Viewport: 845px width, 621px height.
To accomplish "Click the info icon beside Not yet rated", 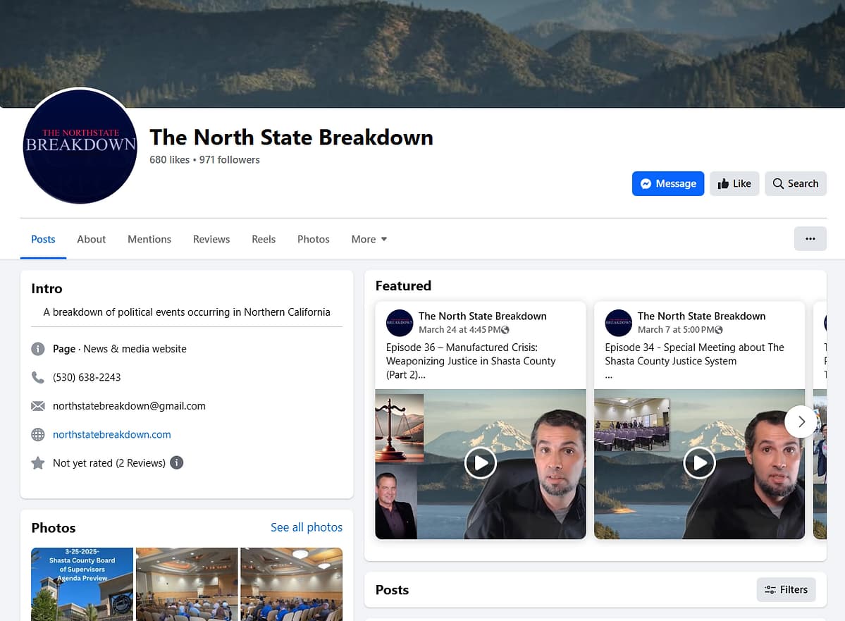I will click(177, 462).
